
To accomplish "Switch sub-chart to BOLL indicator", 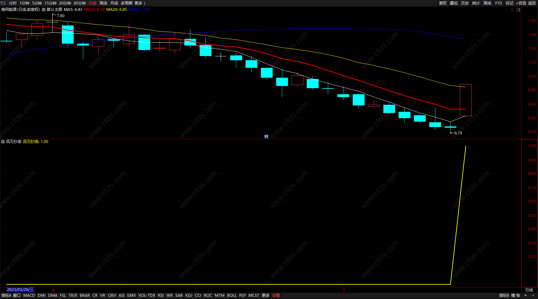I will point(232,295).
